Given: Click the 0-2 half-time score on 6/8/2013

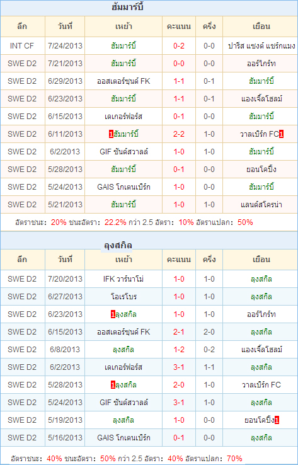Looking at the screenshot, I should click(x=209, y=350).
